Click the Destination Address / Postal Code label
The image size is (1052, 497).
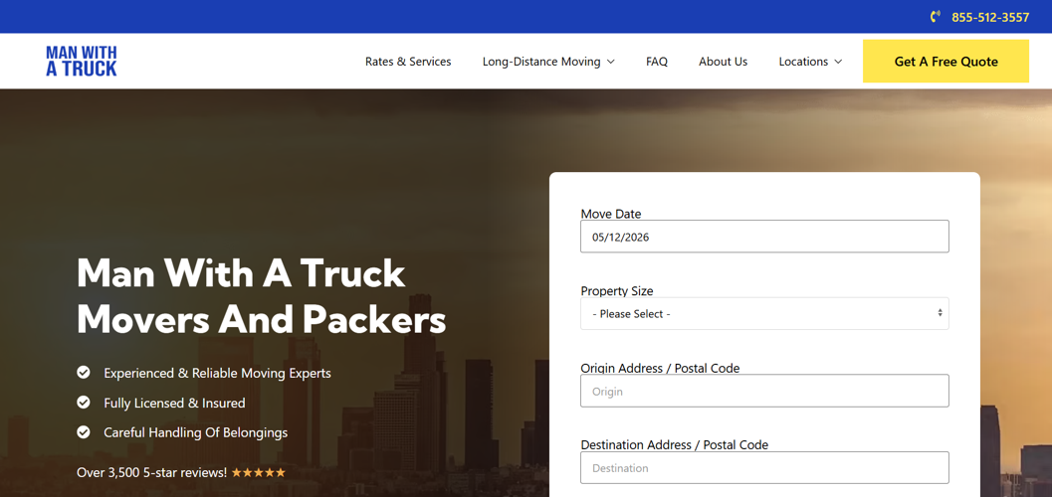pyautogui.click(x=674, y=444)
